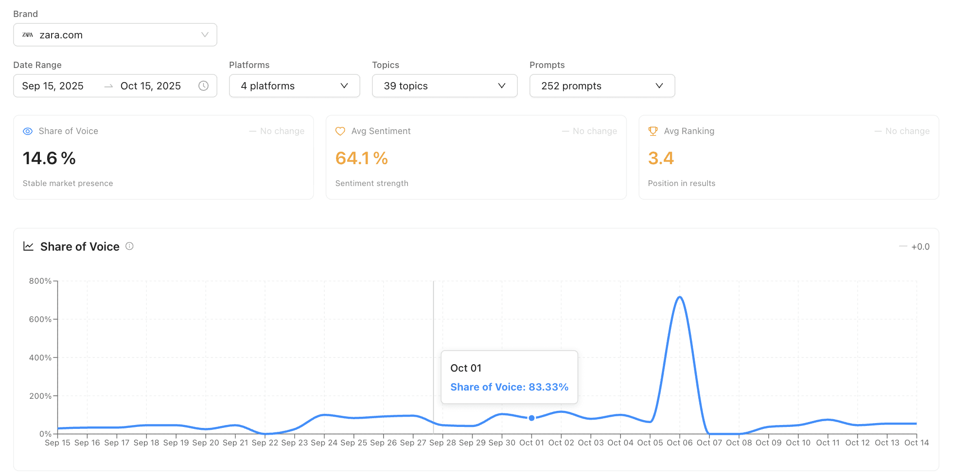The width and height of the screenshot is (953, 476).
Task: Set start date Sep 15, 2025
Action: tap(53, 86)
